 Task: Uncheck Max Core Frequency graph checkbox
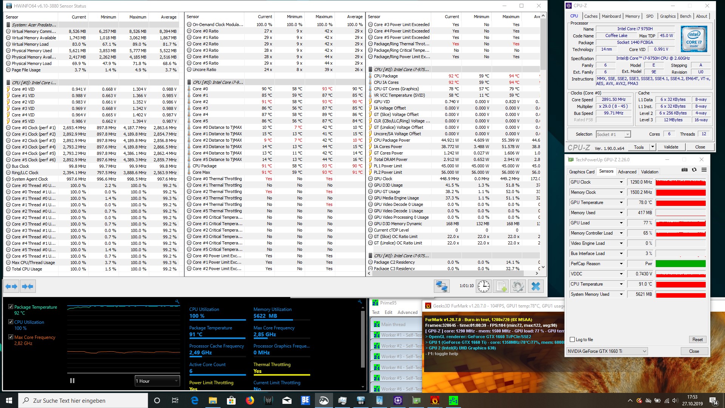11,337
